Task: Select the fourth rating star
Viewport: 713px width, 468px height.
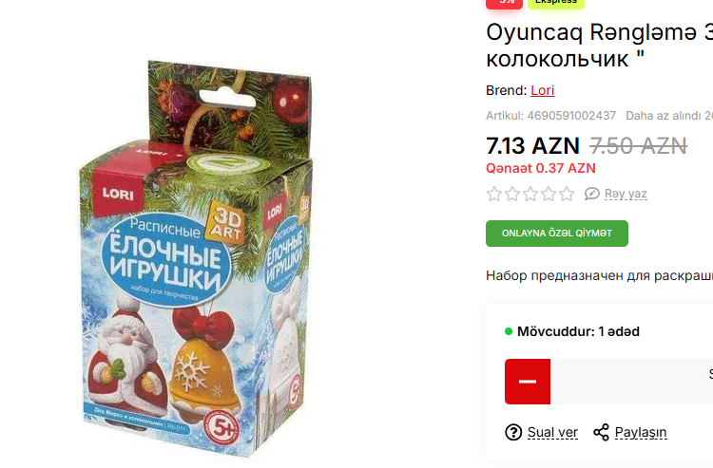Action: [549, 194]
